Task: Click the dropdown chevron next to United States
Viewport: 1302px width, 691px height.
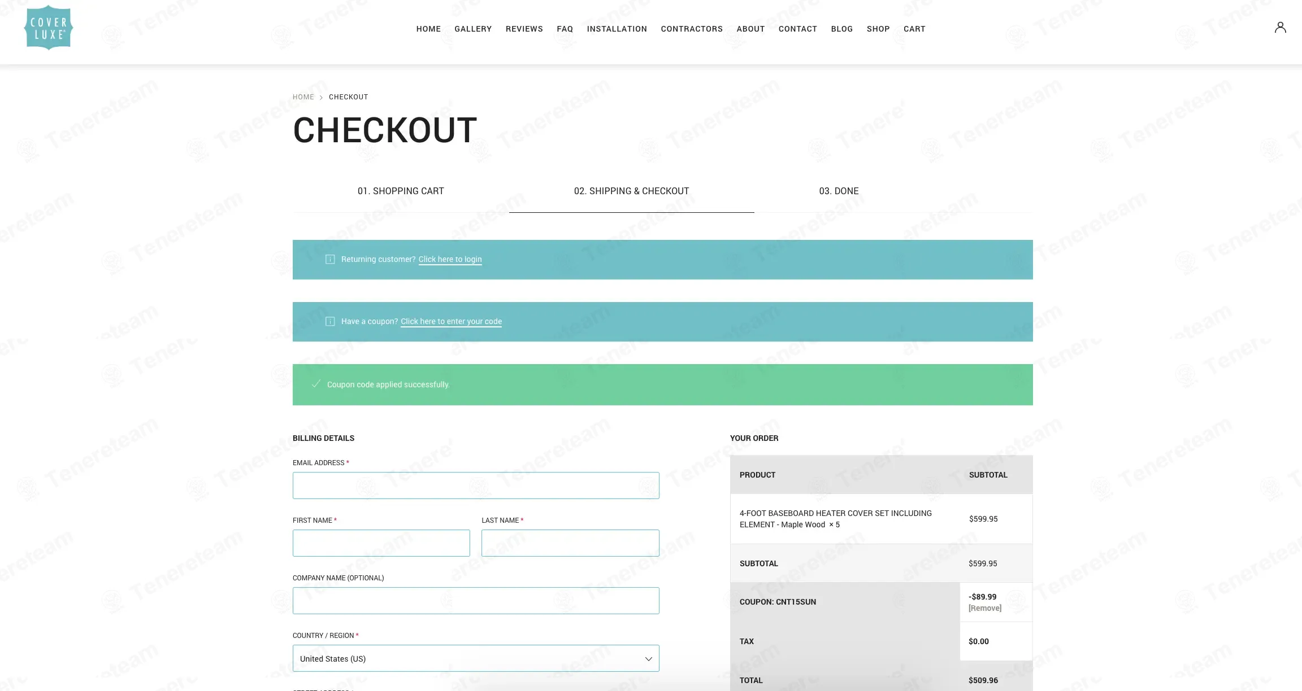Action: (x=648, y=659)
